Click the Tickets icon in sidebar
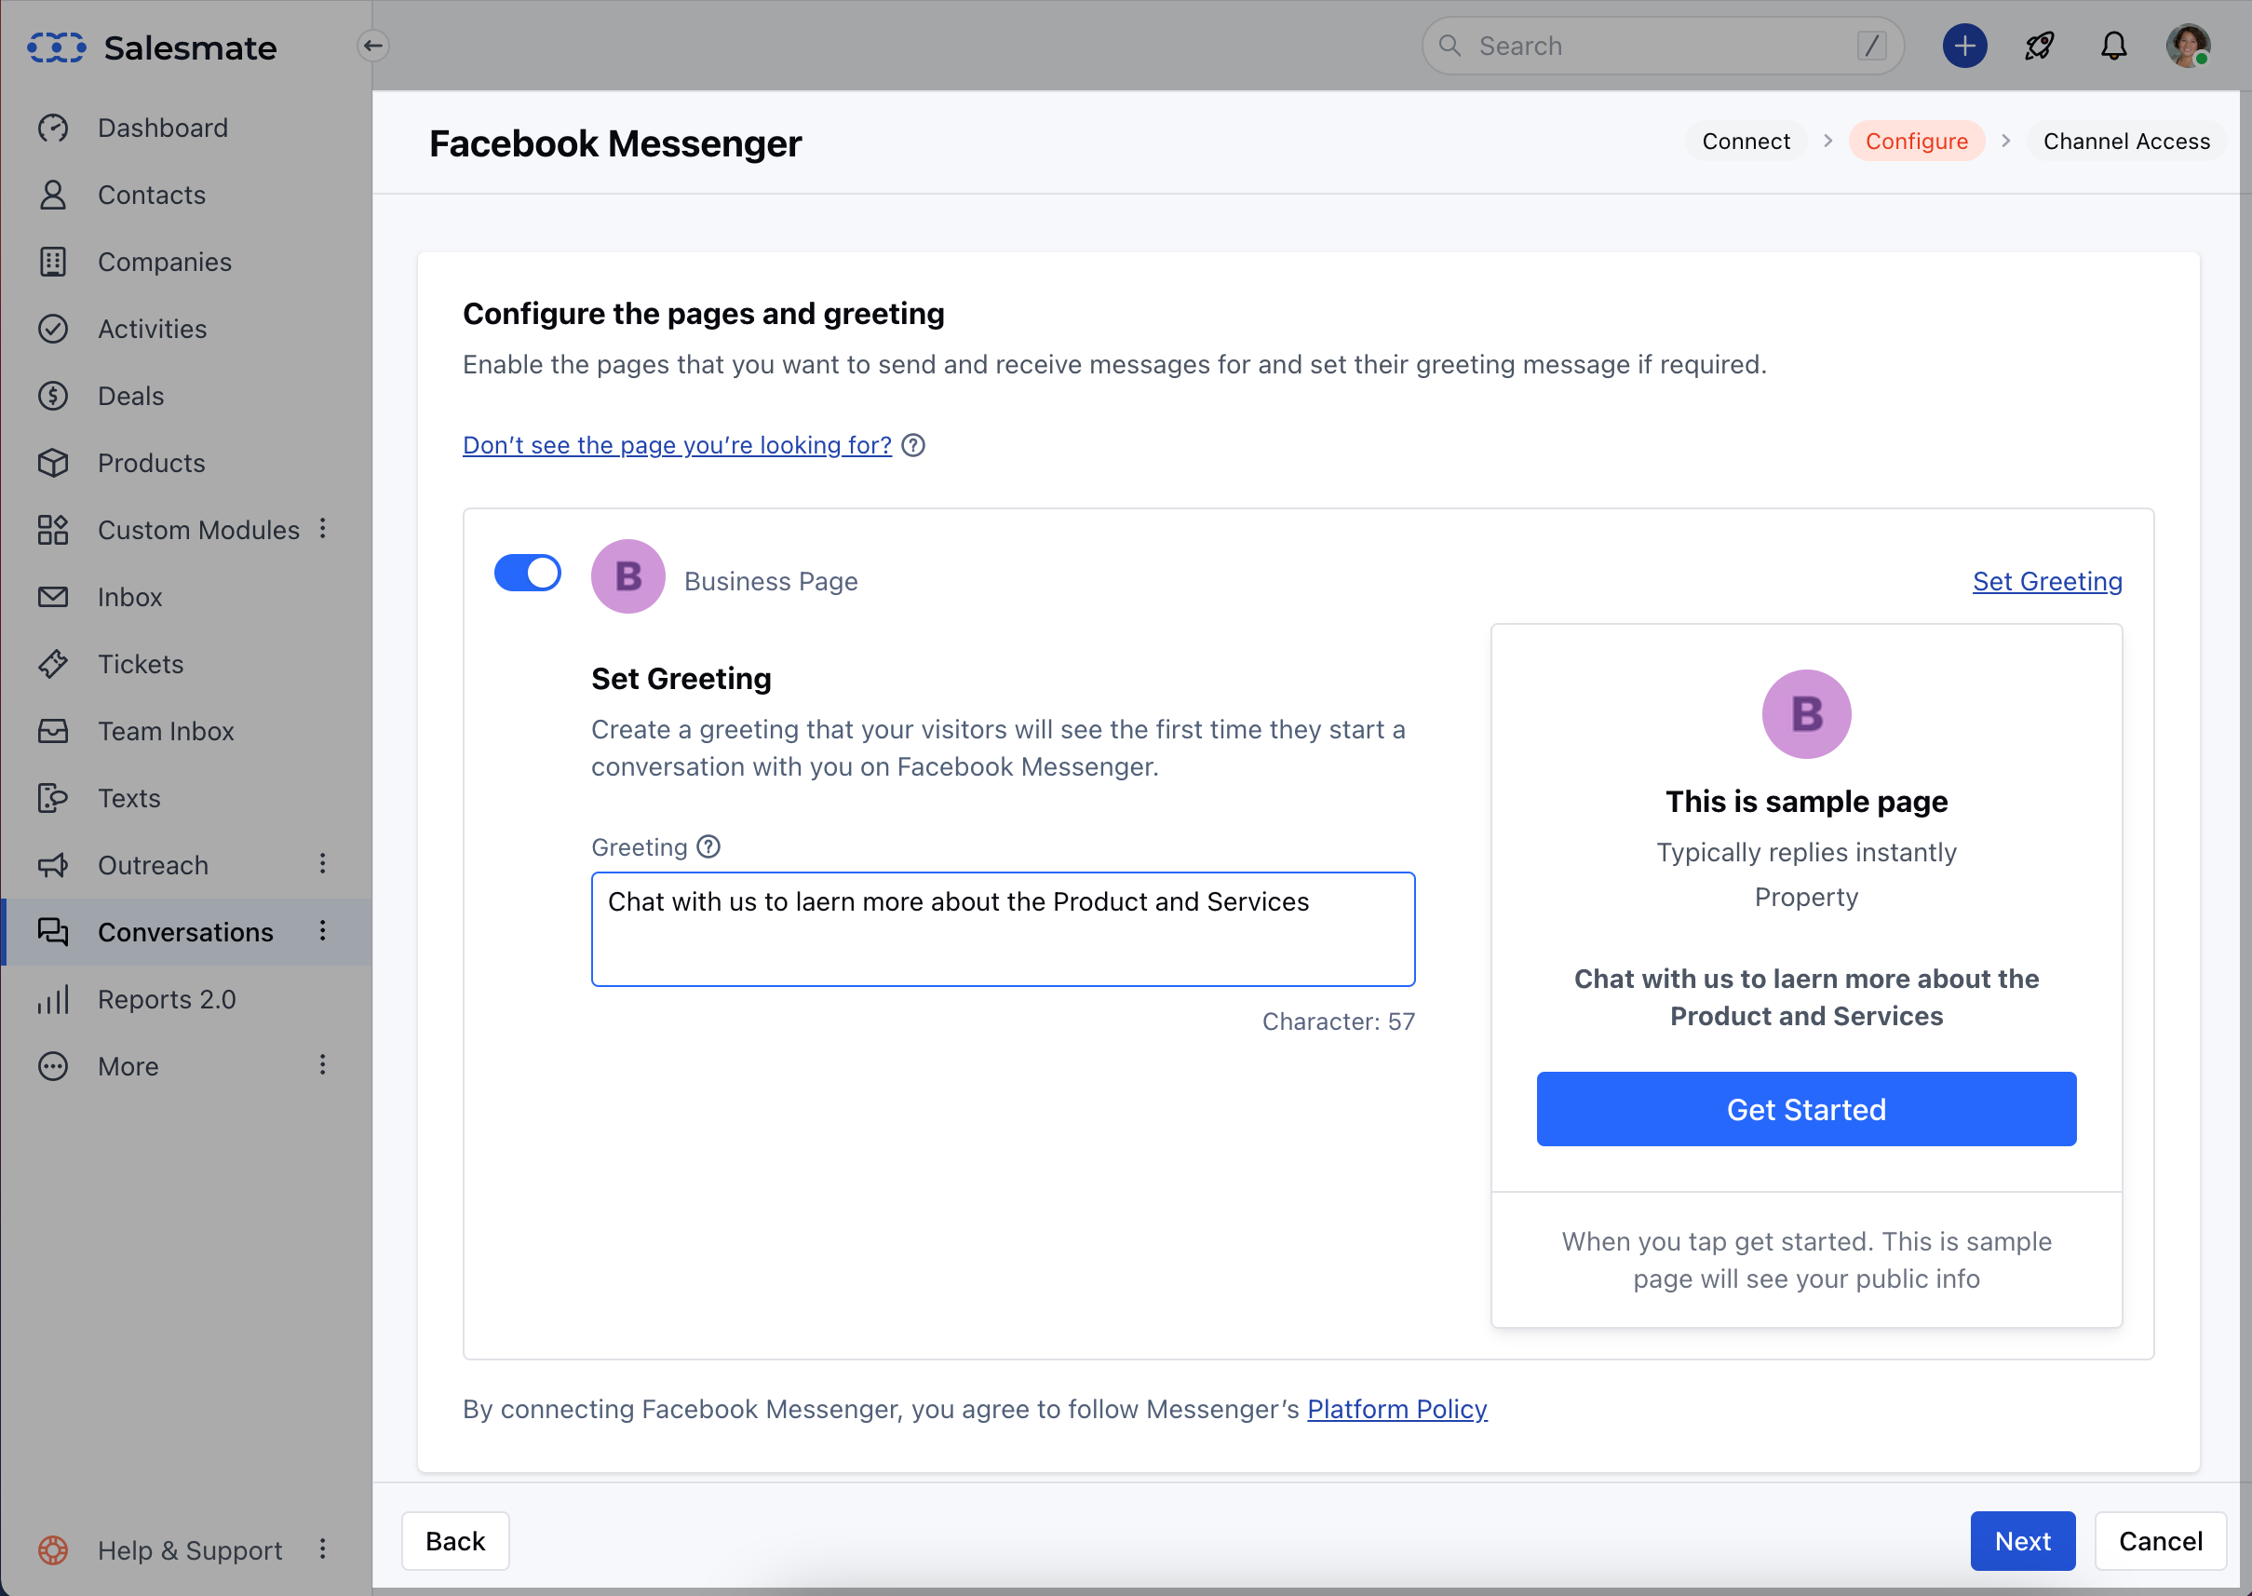 [x=53, y=664]
